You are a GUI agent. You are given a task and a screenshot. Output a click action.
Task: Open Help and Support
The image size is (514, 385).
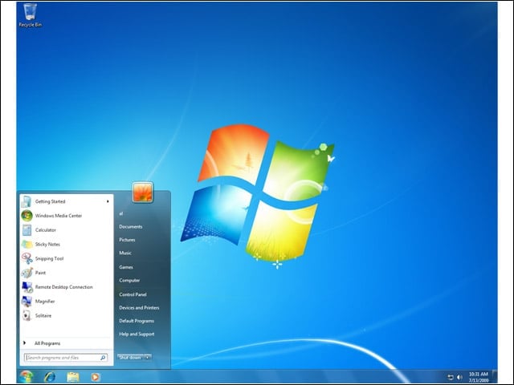137,334
